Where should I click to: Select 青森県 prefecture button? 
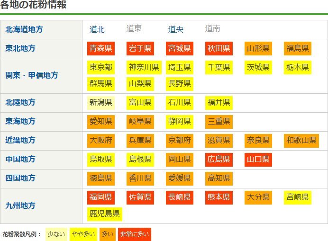click(100, 48)
